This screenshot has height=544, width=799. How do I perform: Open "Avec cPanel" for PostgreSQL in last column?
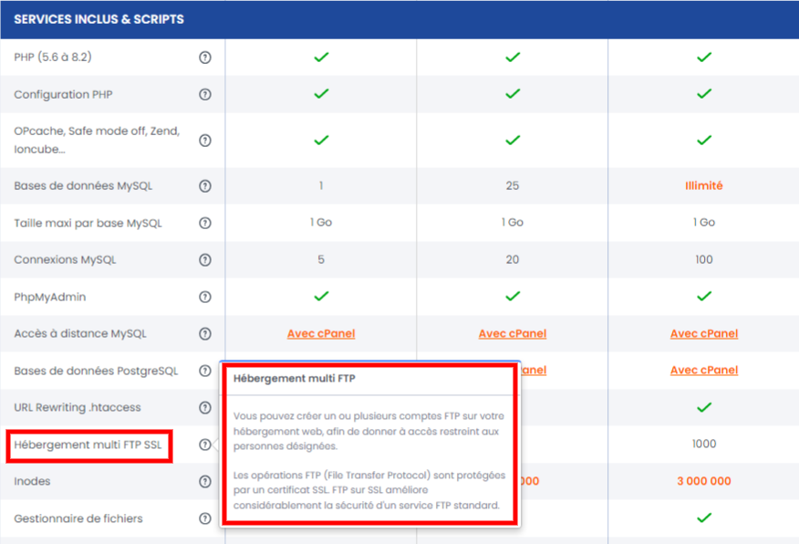pos(703,371)
